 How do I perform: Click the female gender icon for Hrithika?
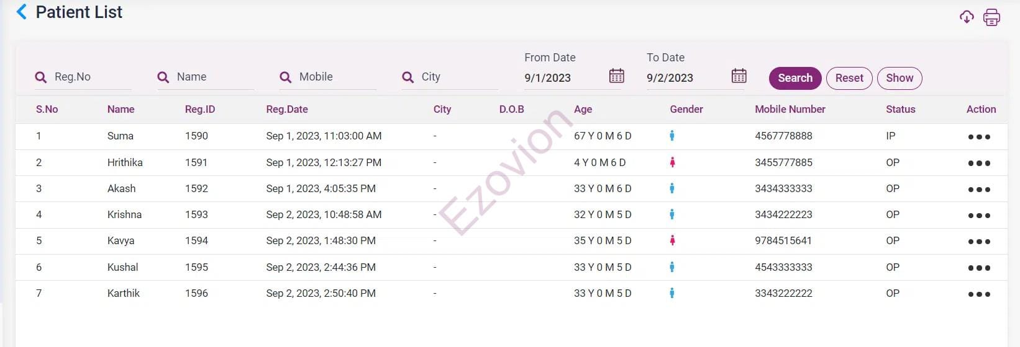(672, 162)
